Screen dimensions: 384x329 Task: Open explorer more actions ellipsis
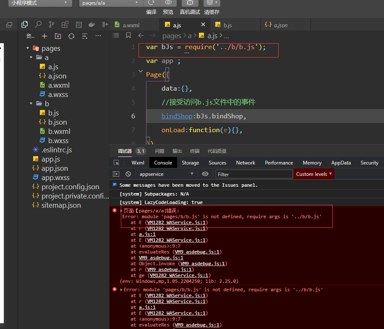(98, 36)
